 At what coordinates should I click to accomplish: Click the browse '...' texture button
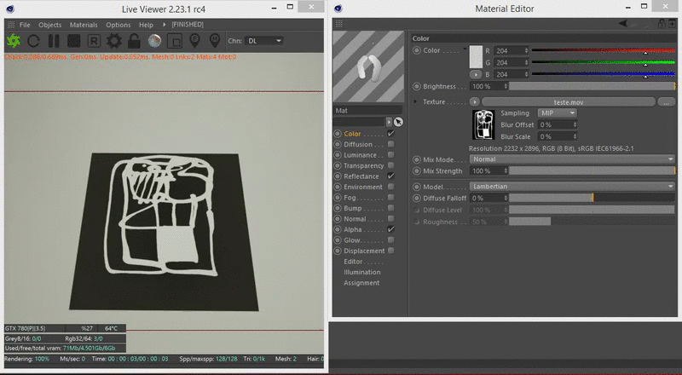(x=667, y=102)
